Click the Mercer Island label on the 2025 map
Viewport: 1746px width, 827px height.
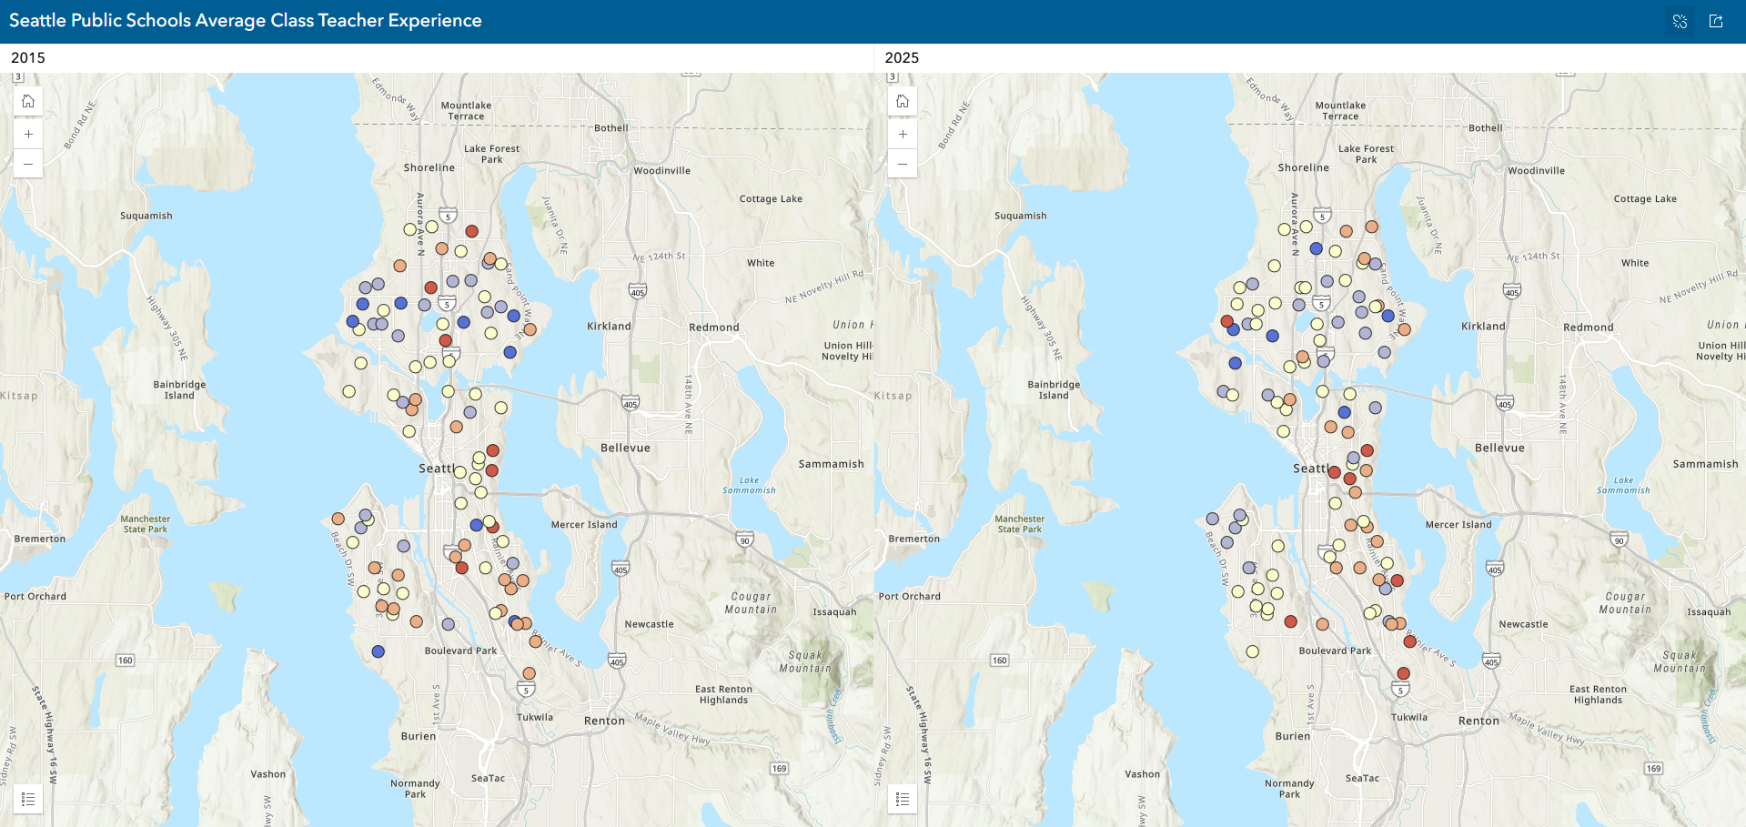pyautogui.click(x=1458, y=525)
